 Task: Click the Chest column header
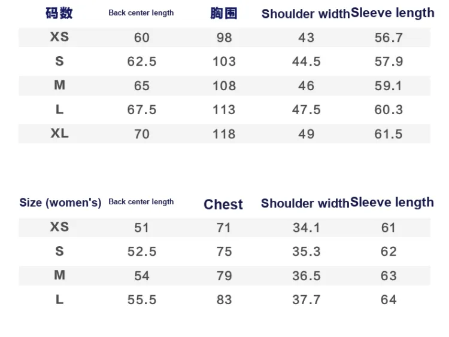pyautogui.click(x=223, y=204)
